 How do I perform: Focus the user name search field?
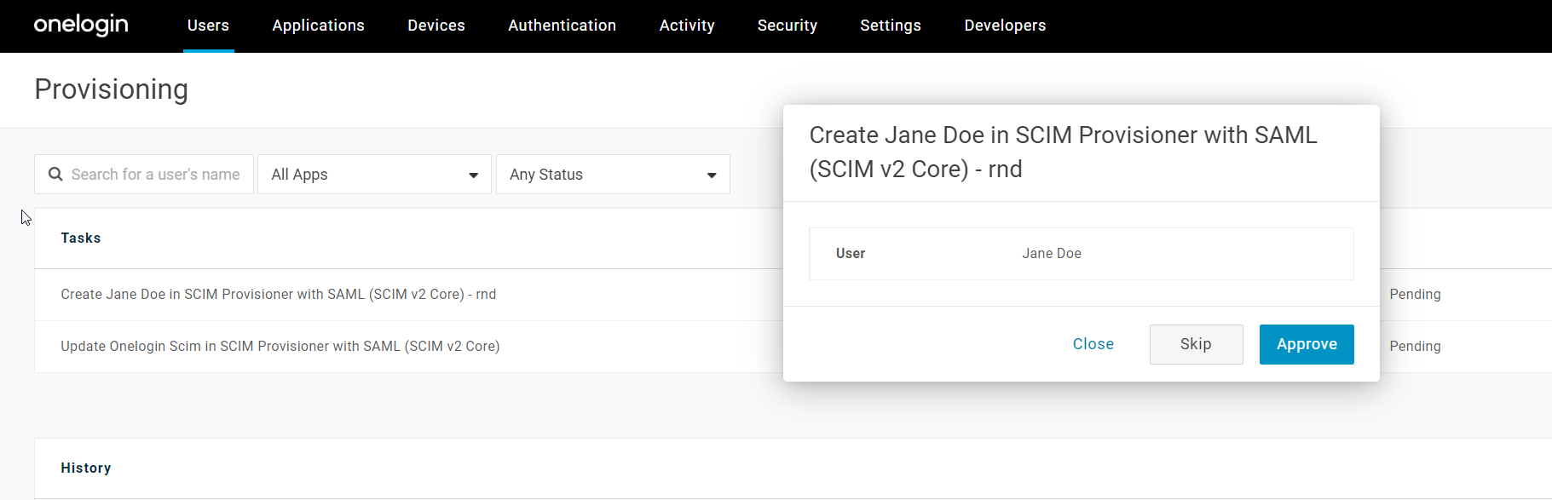[144, 174]
